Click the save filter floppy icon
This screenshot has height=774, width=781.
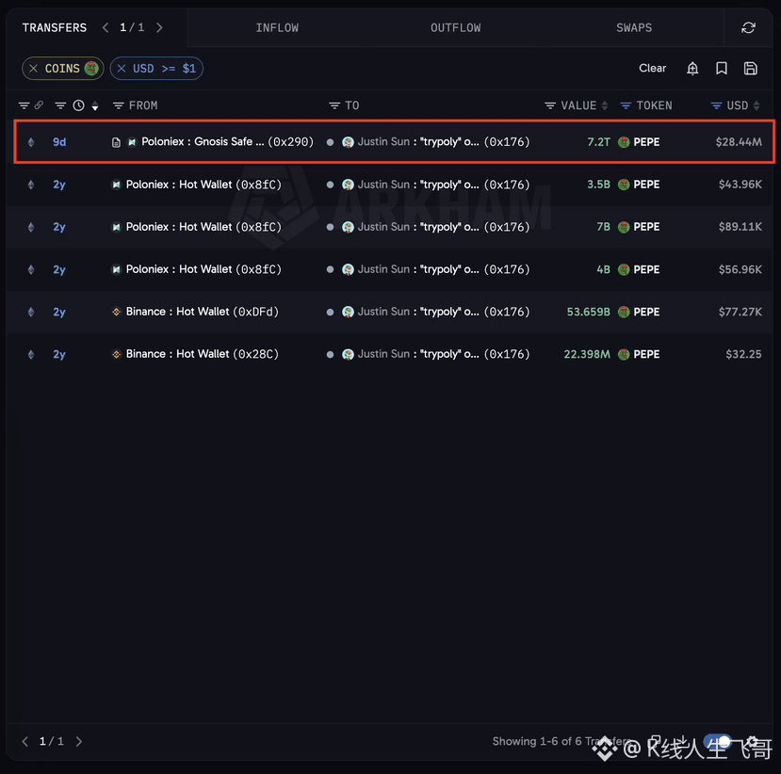(750, 68)
